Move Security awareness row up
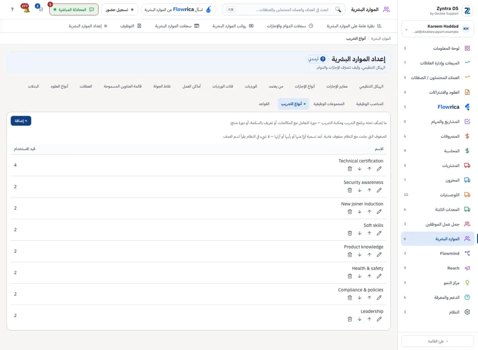The height and width of the screenshot is (350, 478). coord(369,190)
